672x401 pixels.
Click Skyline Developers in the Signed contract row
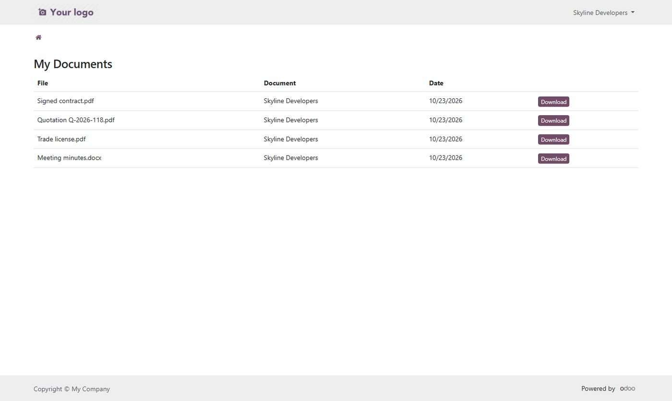(291, 101)
